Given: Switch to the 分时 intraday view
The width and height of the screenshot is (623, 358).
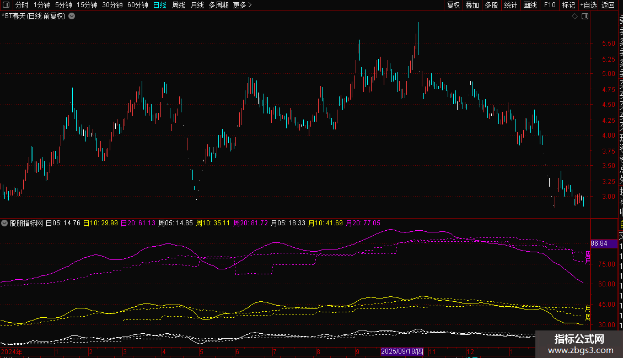Looking at the screenshot, I should [22, 6].
